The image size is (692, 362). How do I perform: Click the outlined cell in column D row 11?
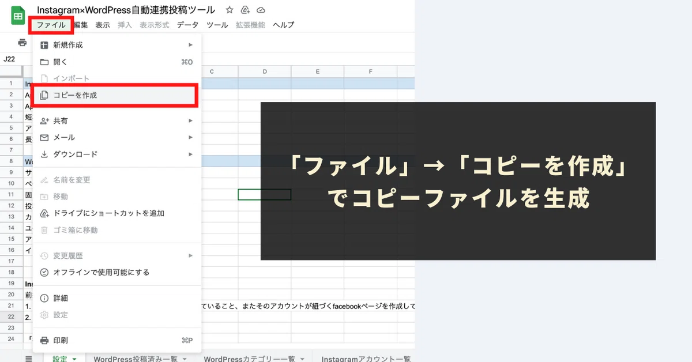(265, 194)
